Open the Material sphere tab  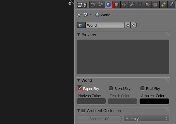click(148, 5)
